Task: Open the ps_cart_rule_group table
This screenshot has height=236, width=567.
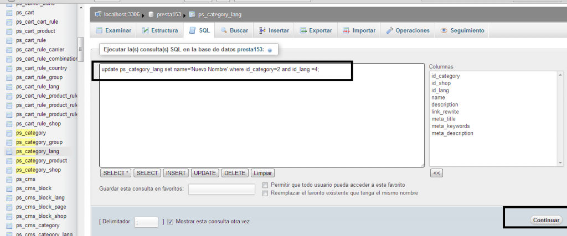Action: coord(39,77)
